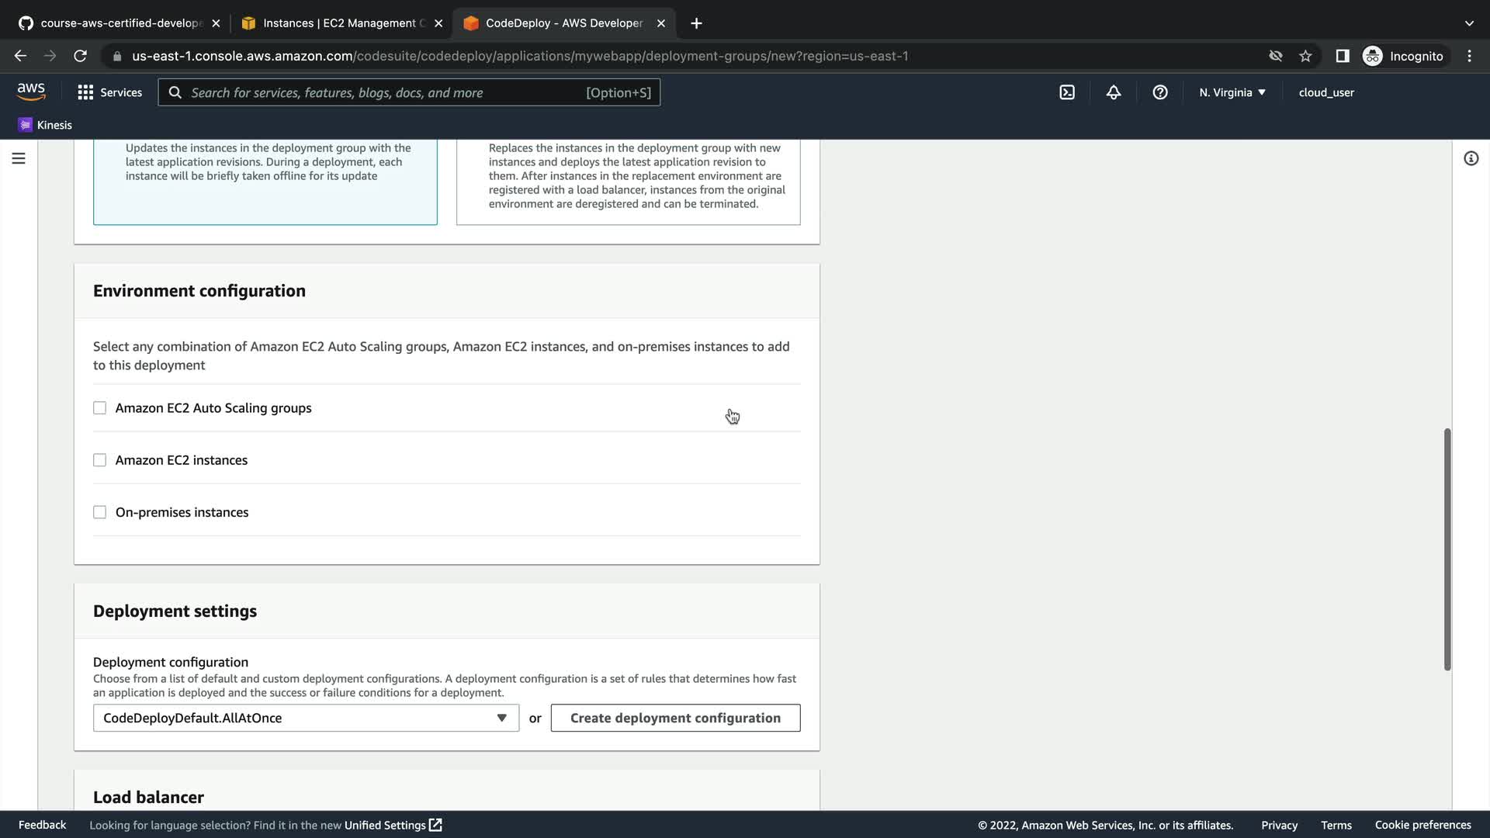Image resolution: width=1490 pixels, height=838 pixels.
Task: Open the cloud_user account menu
Action: point(1326,92)
